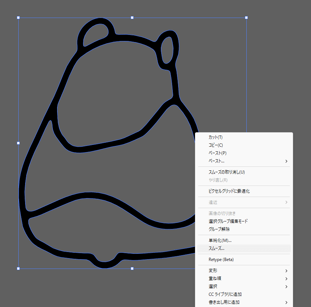Viewport: 311px width, 307px height.
Task: Choose カット(T) from the context menu
Action: pyautogui.click(x=244, y=137)
